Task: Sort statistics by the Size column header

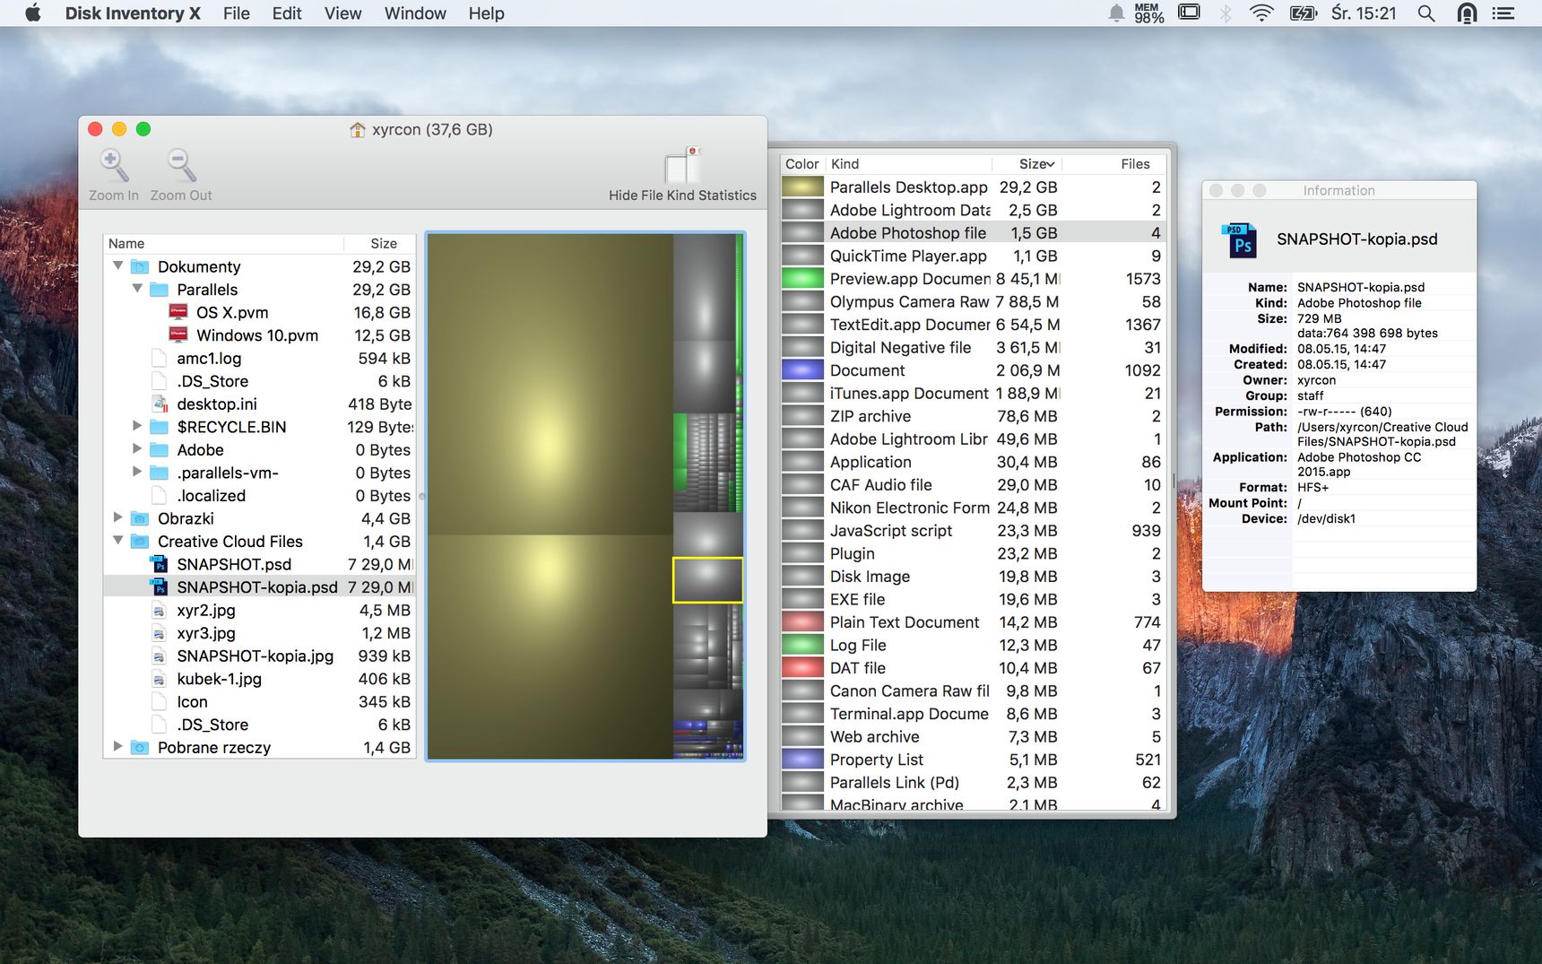Action: (1027, 164)
